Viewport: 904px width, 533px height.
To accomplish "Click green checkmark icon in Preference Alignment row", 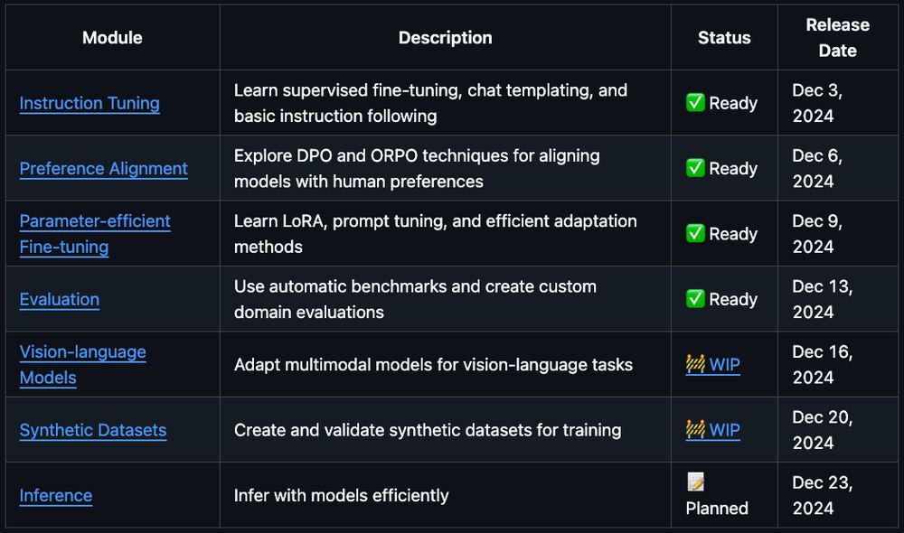I will [695, 168].
